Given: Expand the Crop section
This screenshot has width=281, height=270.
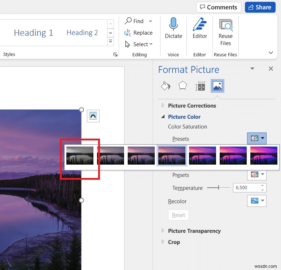Looking at the screenshot, I should [163, 242].
